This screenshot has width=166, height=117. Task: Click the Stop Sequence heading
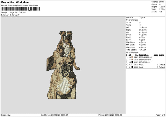[x=132, y=52]
